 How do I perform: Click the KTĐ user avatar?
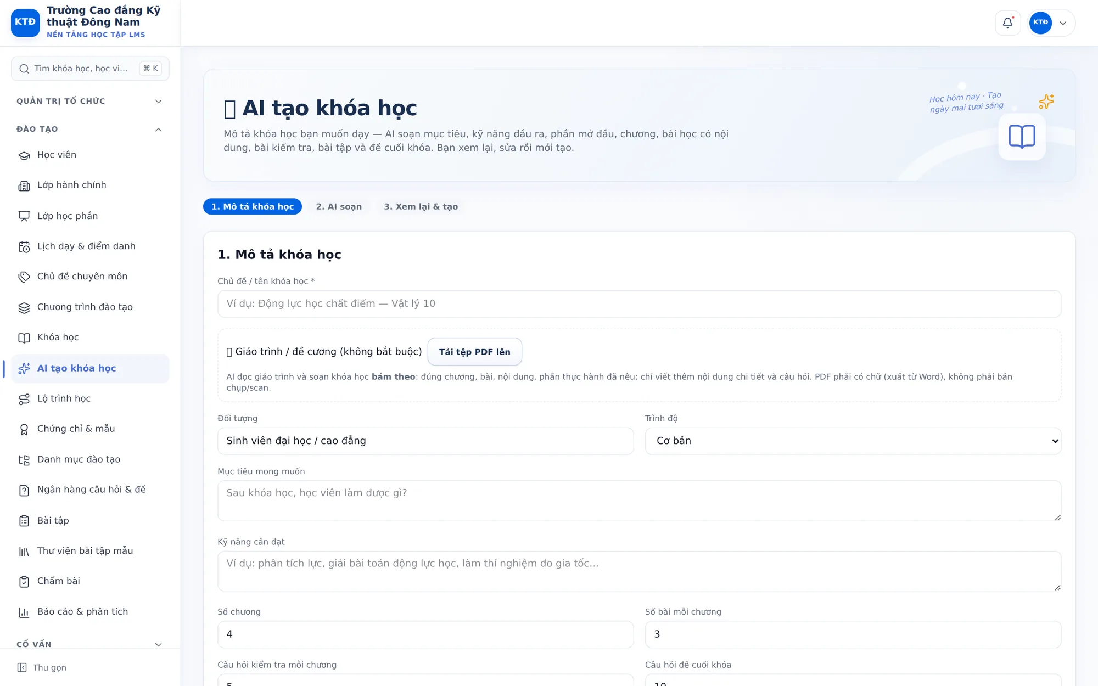(x=1040, y=23)
